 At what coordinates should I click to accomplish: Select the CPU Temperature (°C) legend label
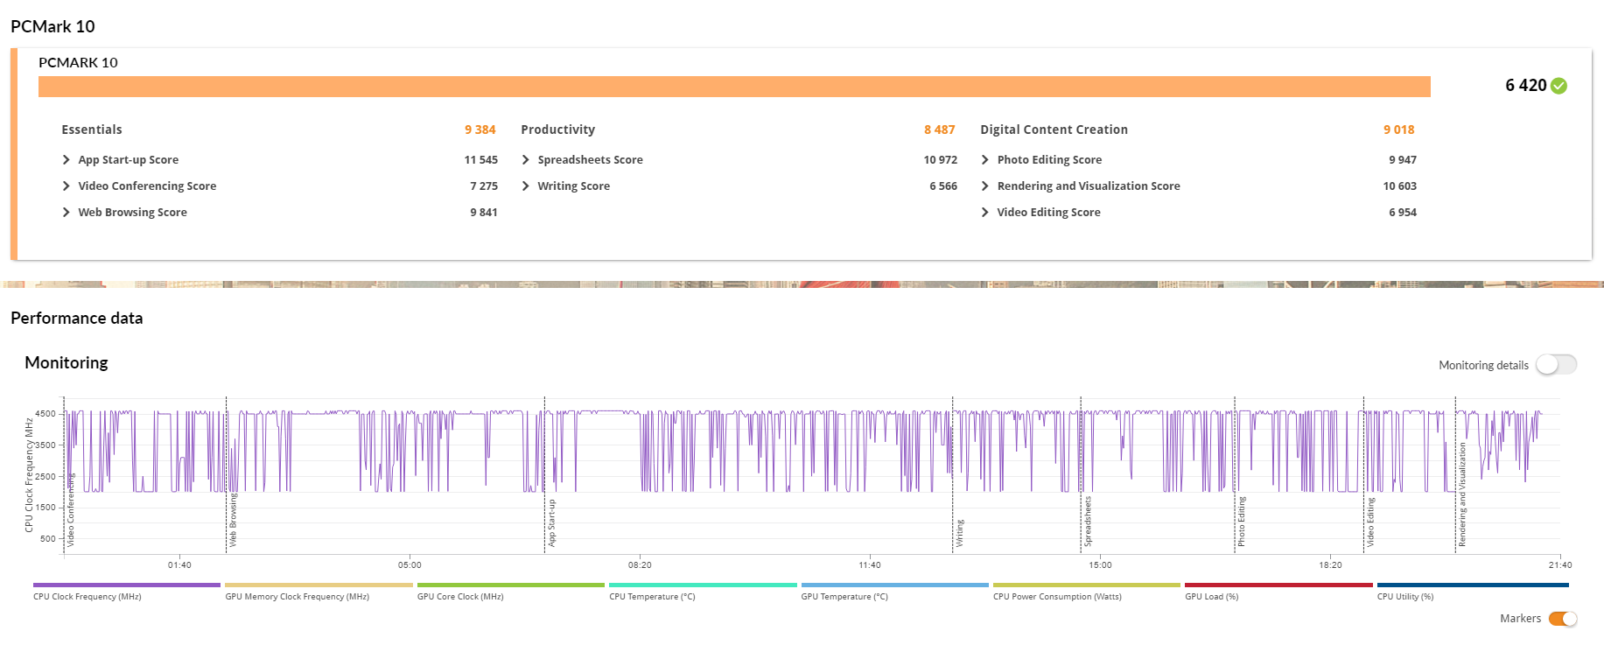point(652,597)
